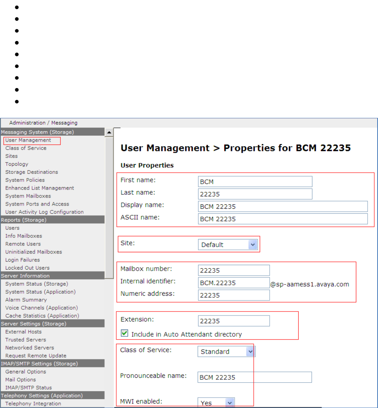Open System Mailboxes link
This screenshot has height=408, width=378.
click(x=28, y=196)
